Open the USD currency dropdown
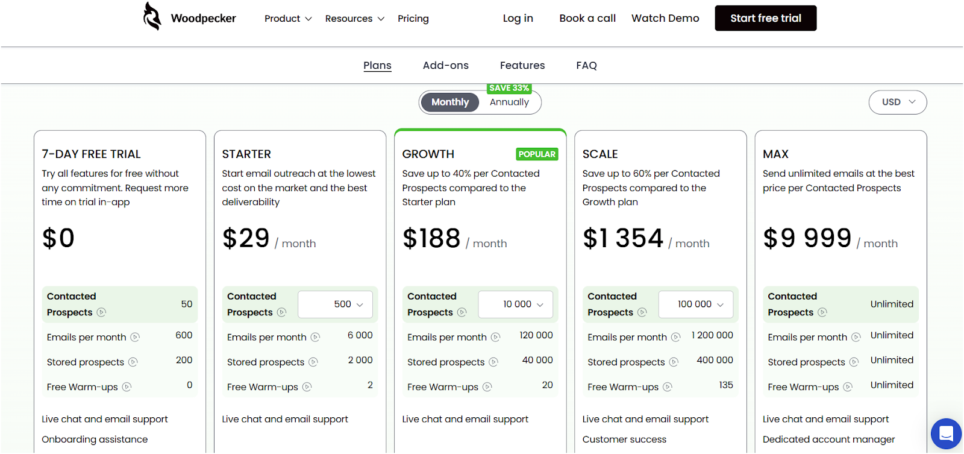 (898, 102)
